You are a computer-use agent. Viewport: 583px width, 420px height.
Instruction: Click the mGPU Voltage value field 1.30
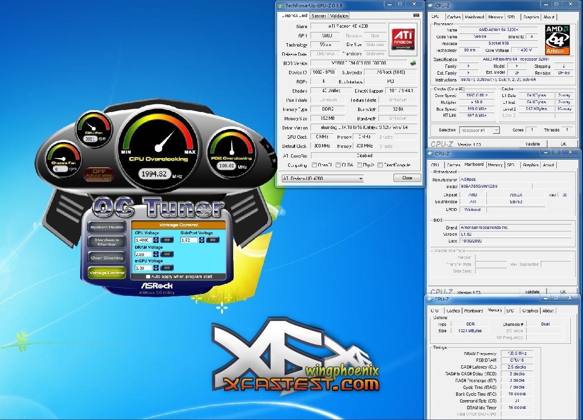coord(144,267)
